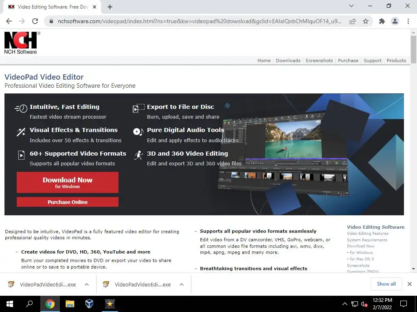Image resolution: width=417 pixels, height=312 pixels.
Task: Expand options for the second VideoPad download
Action: 182,284
